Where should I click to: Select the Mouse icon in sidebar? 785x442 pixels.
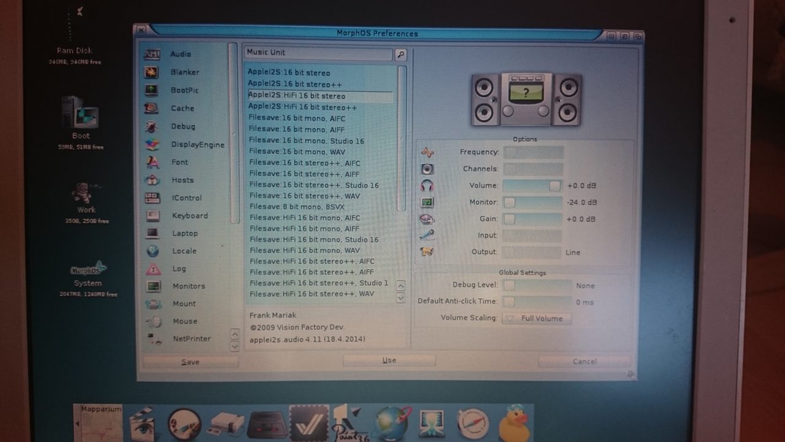pos(154,322)
